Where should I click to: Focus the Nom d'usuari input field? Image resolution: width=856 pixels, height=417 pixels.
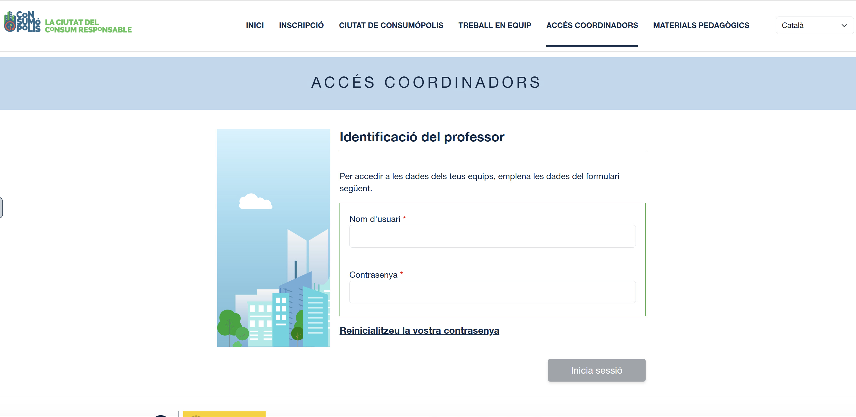click(x=492, y=236)
